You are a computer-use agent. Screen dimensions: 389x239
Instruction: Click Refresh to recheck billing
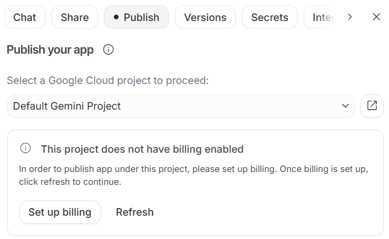(134, 212)
